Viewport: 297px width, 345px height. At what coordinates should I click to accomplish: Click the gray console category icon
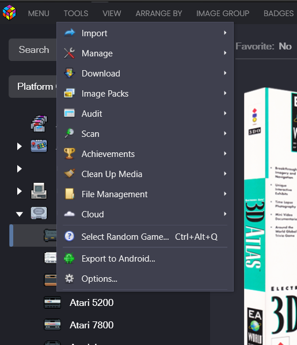pos(39,213)
